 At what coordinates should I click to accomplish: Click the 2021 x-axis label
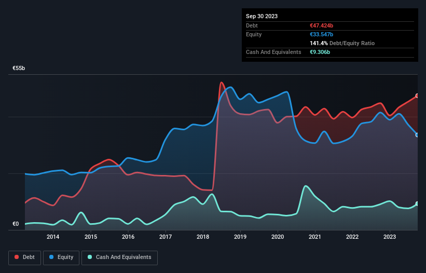click(315, 237)
